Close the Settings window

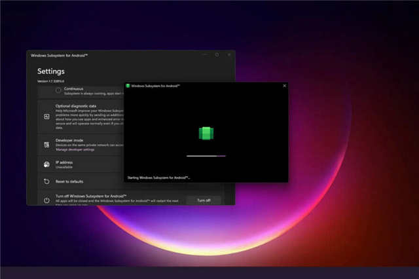229,55
